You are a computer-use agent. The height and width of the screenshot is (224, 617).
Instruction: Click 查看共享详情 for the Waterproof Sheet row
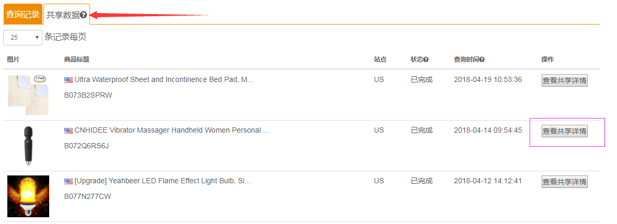coord(564,81)
